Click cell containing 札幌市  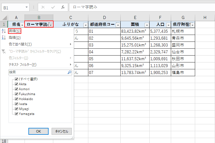click(183, 31)
